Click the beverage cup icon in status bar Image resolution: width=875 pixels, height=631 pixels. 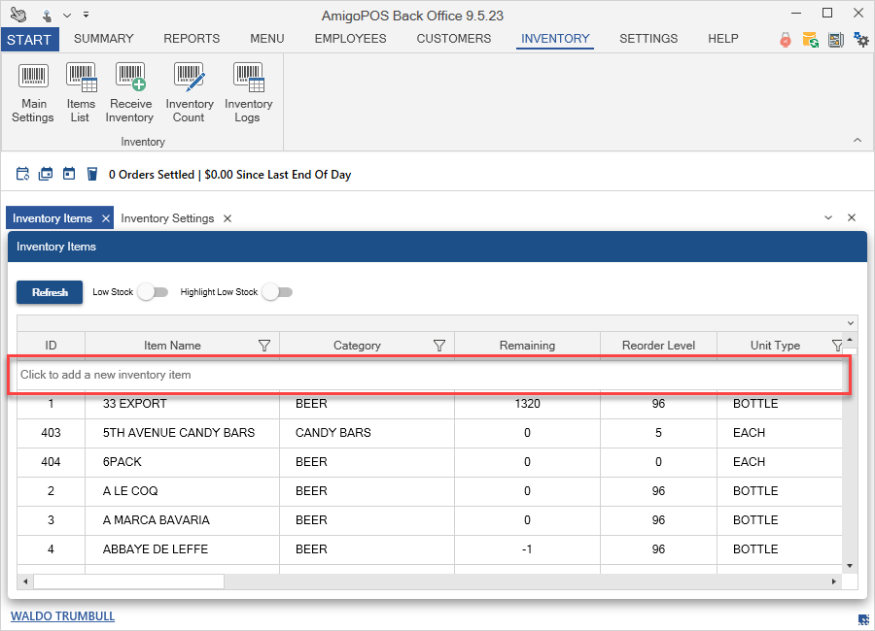coord(92,175)
